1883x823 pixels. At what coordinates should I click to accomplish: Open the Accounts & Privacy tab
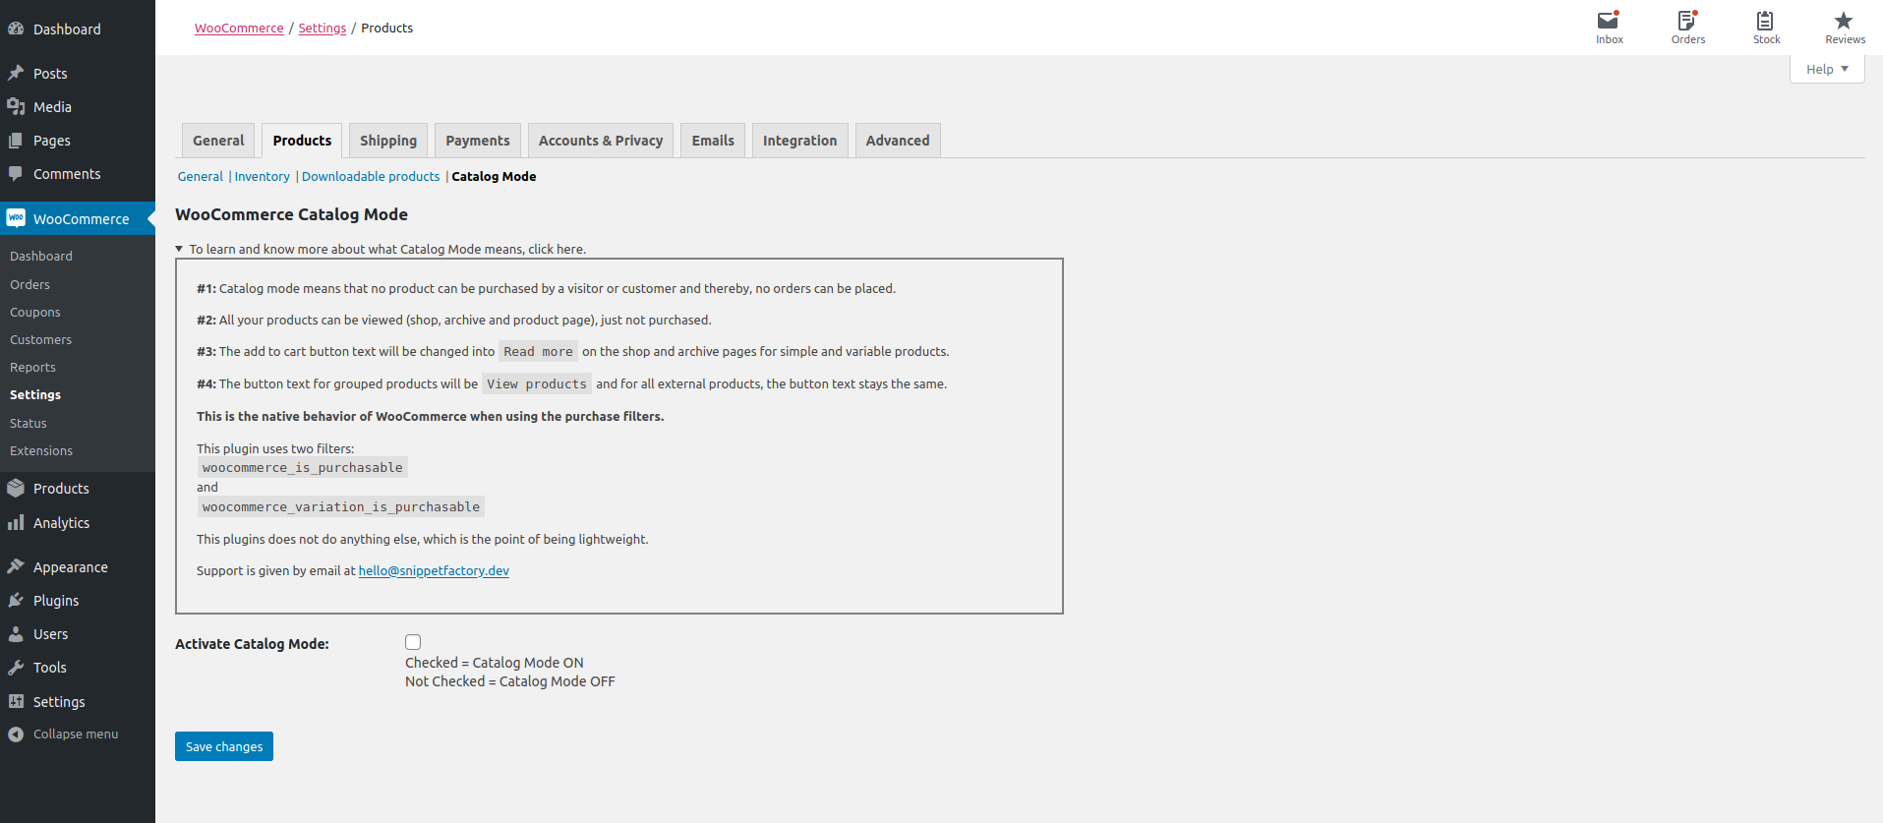tap(601, 141)
